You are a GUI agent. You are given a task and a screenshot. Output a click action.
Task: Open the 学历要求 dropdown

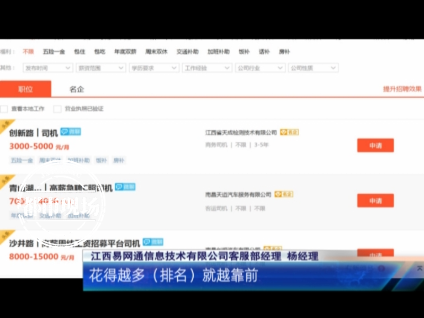(x=154, y=68)
